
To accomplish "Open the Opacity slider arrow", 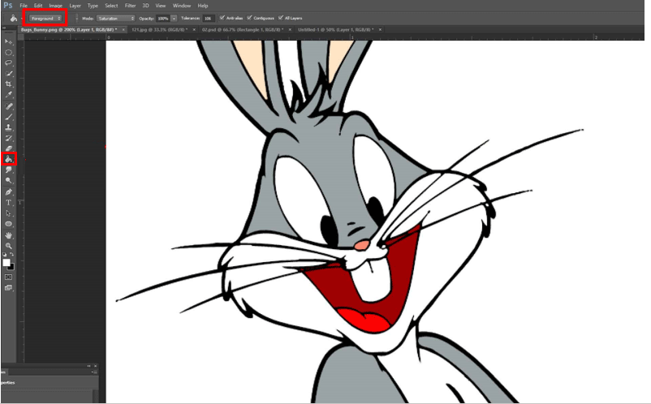I will 174,18.
